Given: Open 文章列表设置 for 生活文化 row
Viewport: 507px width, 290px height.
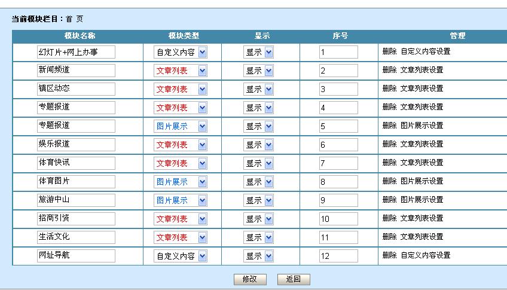Looking at the screenshot, I should pyautogui.click(x=422, y=237).
